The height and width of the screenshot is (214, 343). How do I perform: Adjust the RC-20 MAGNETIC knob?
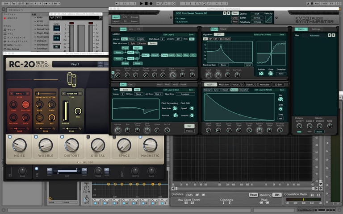point(150,145)
